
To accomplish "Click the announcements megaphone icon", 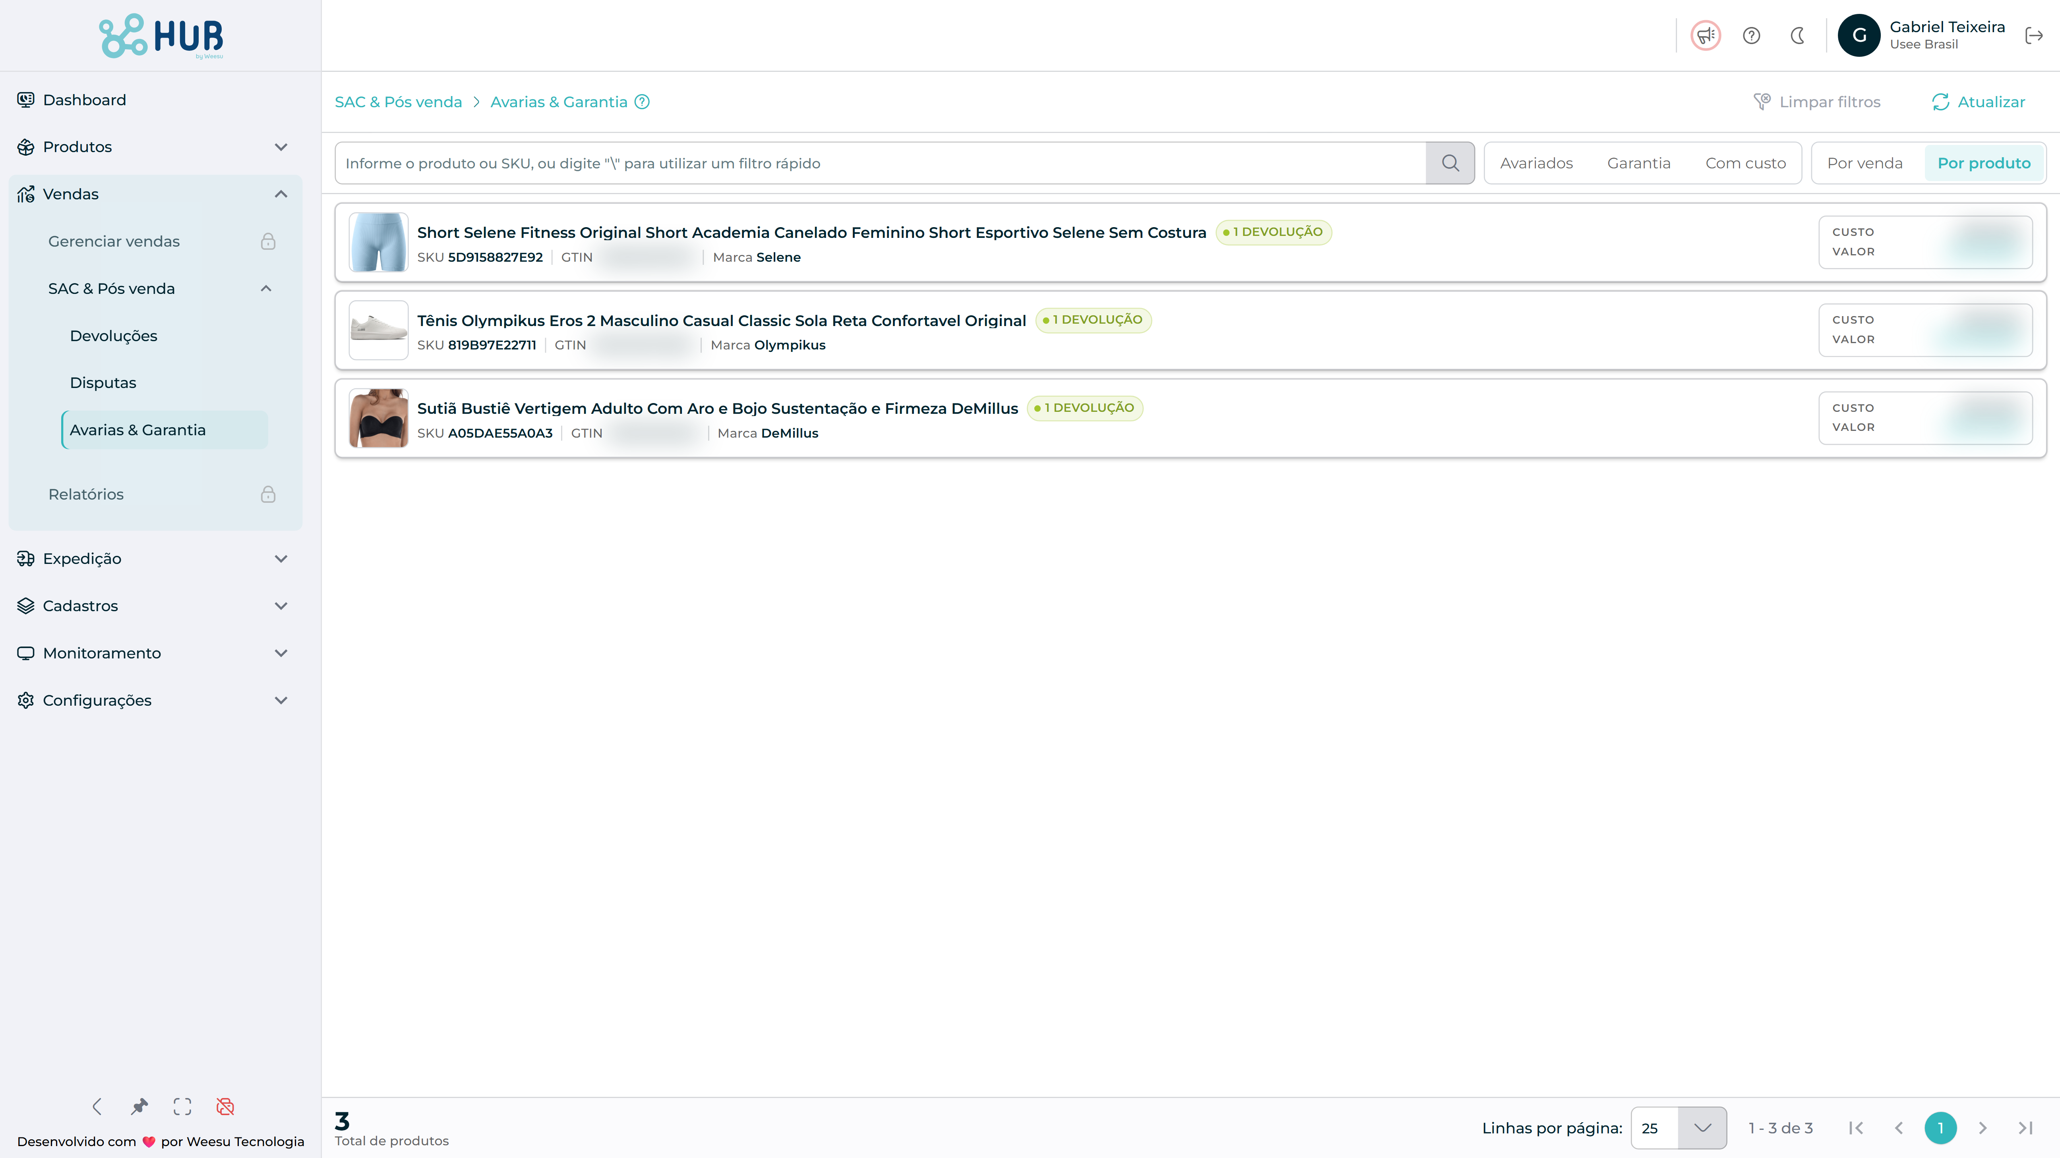I will (x=1705, y=35).
